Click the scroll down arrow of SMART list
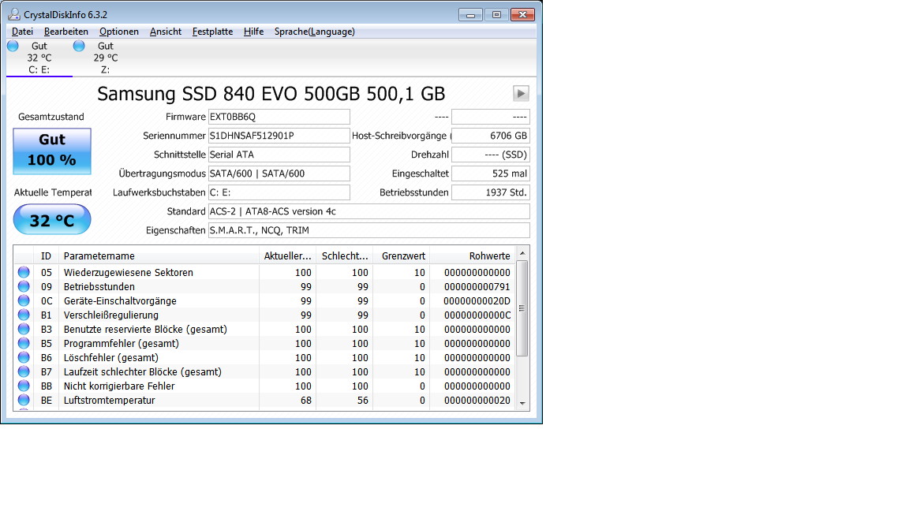Screen dimensions: 909x511 tap(522, 403)
